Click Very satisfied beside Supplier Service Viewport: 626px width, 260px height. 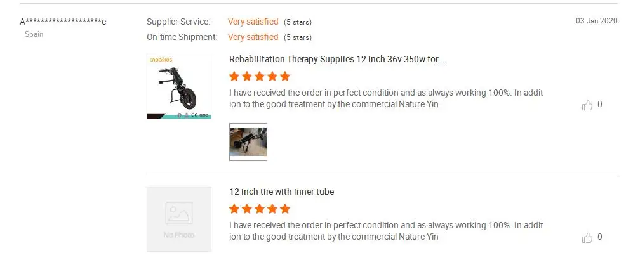[x=253, y=22]
